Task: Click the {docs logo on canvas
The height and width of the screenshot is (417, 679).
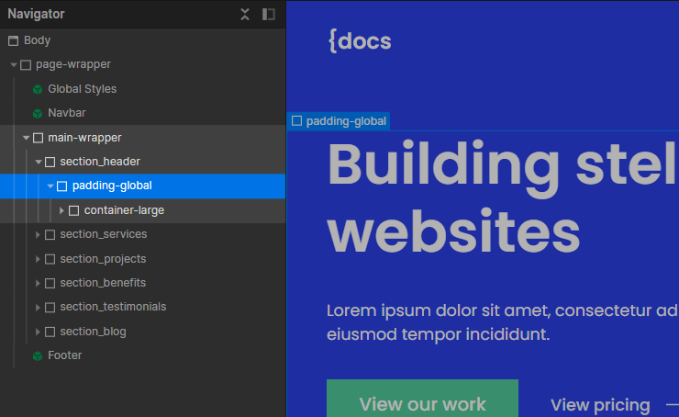Action: pyautogui.click(x=360, y=41)
